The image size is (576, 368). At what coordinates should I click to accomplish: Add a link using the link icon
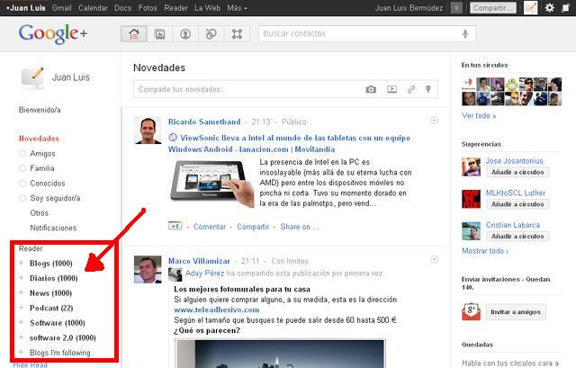coord(411,89)
